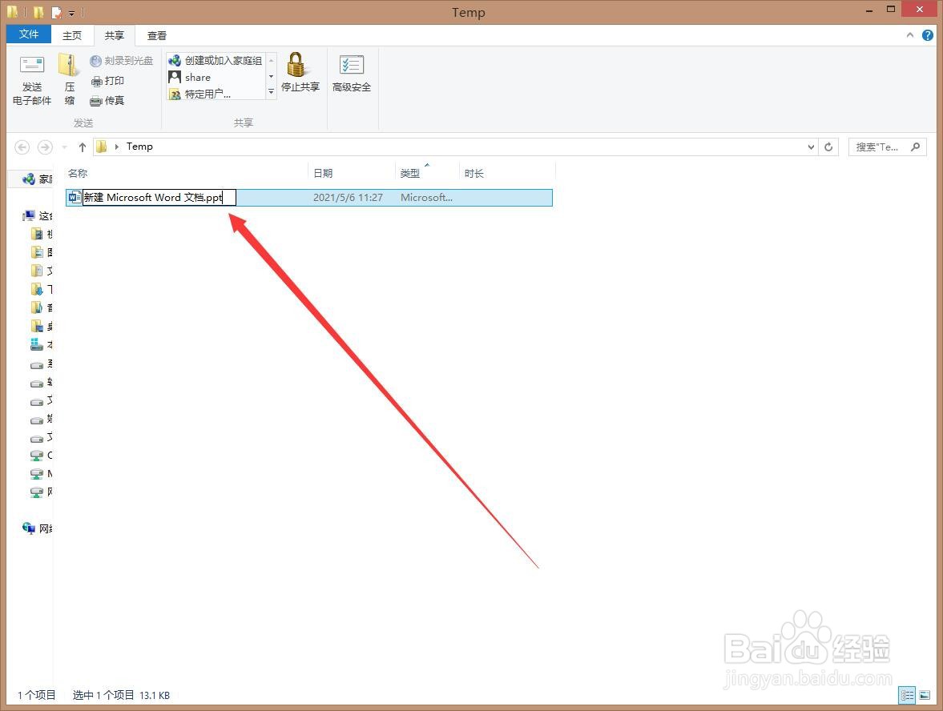Switch to Details view icon in status bar
Viewport: 943px width, 711px height.
pos(907,695)
